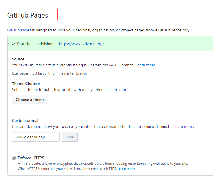The width and height of the screenshot is (222, 184).
Task: Click the Save button for custom domain
Action: tap(70, 137)
